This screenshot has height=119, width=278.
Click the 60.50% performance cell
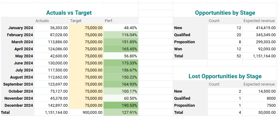click(121, 98)
